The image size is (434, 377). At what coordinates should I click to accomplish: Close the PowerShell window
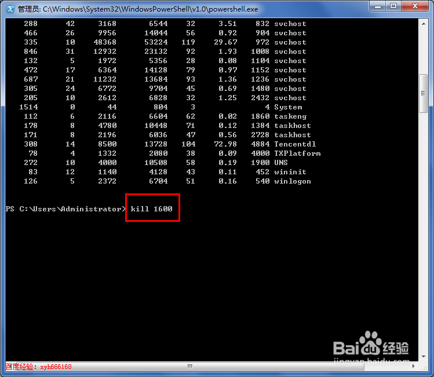pos(415,6)
